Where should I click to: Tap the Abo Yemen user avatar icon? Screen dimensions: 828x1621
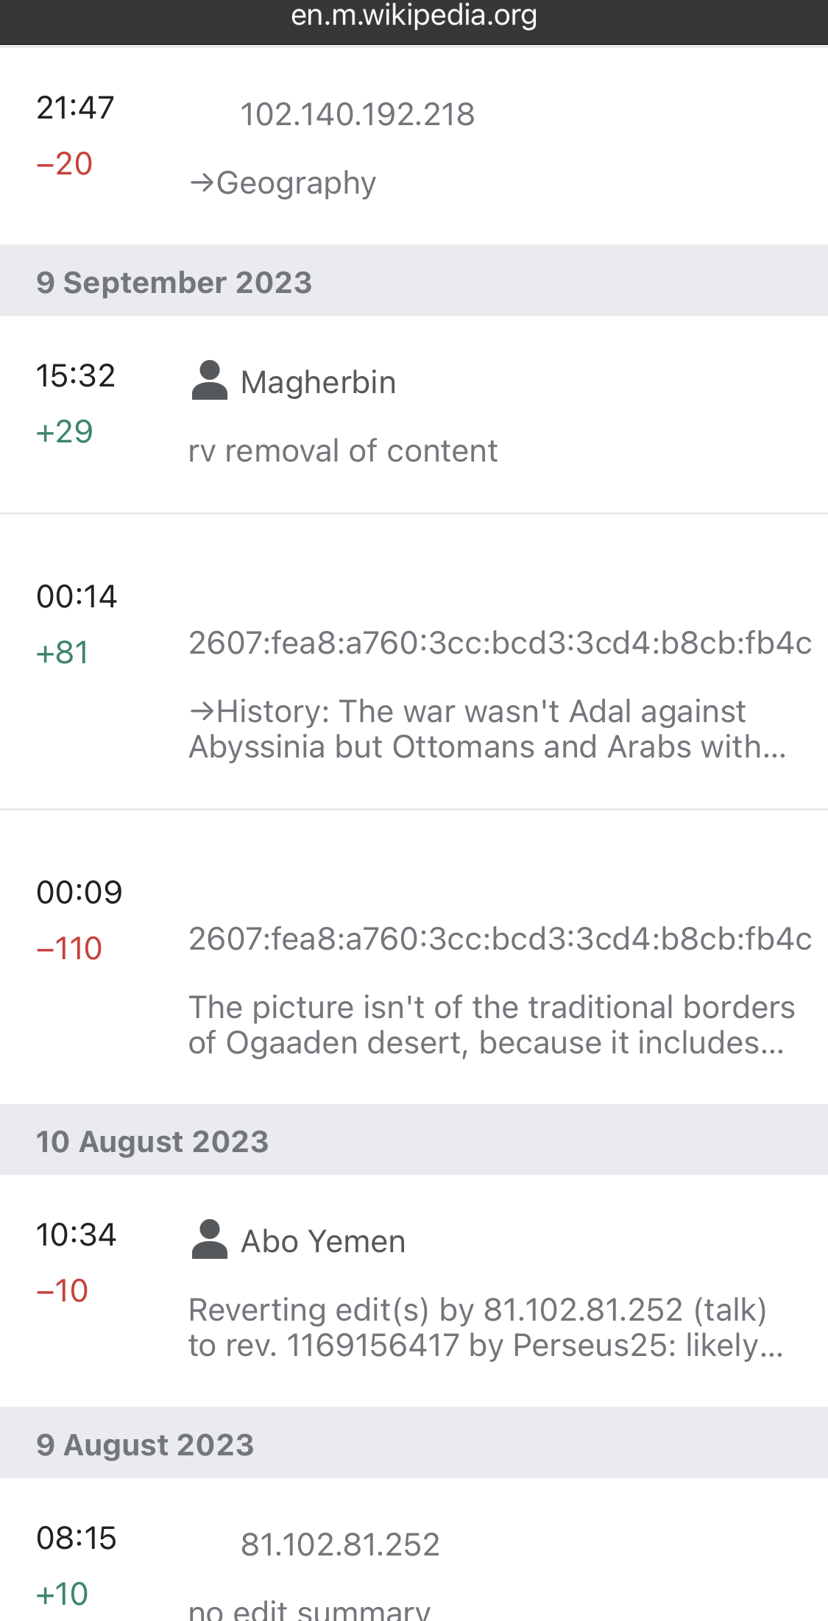(x=210, y=1239)
